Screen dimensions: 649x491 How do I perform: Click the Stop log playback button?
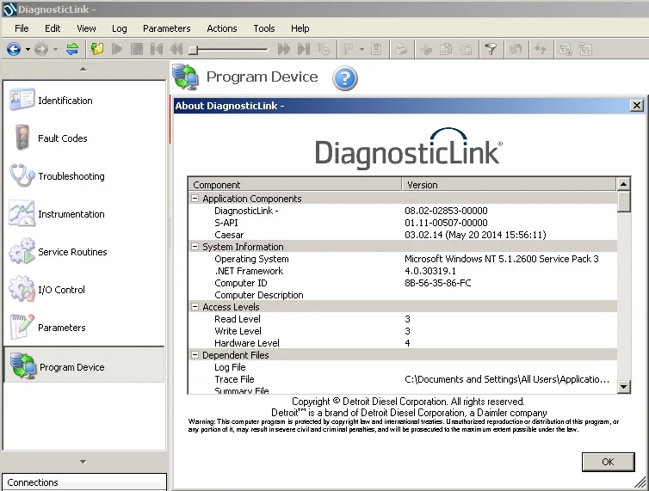pos(137,50)
